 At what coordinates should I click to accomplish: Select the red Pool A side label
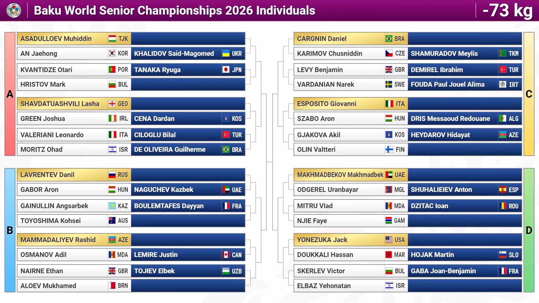click(x=10, y=94)
